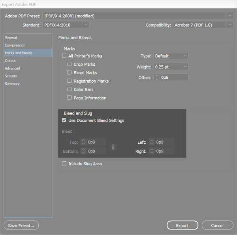The height and width of the screenshot is (235, 237).
Task: Enable All Printer's Marks checkbox
Action: (64, 56)
